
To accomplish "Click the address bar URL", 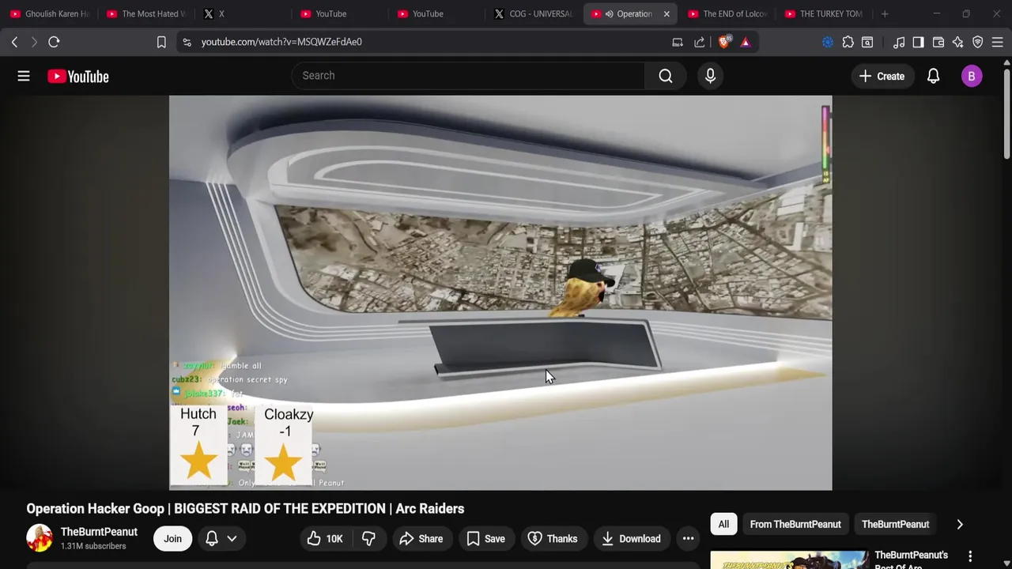I will point(281,42).
